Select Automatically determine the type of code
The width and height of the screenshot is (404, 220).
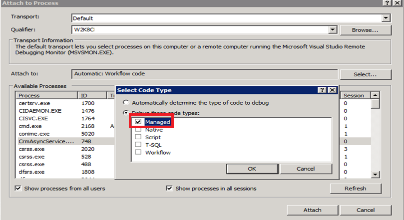pos(126,103)
